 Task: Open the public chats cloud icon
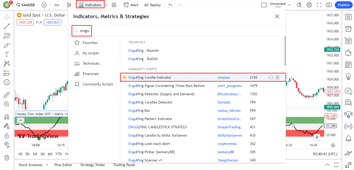tap(348, 91)
